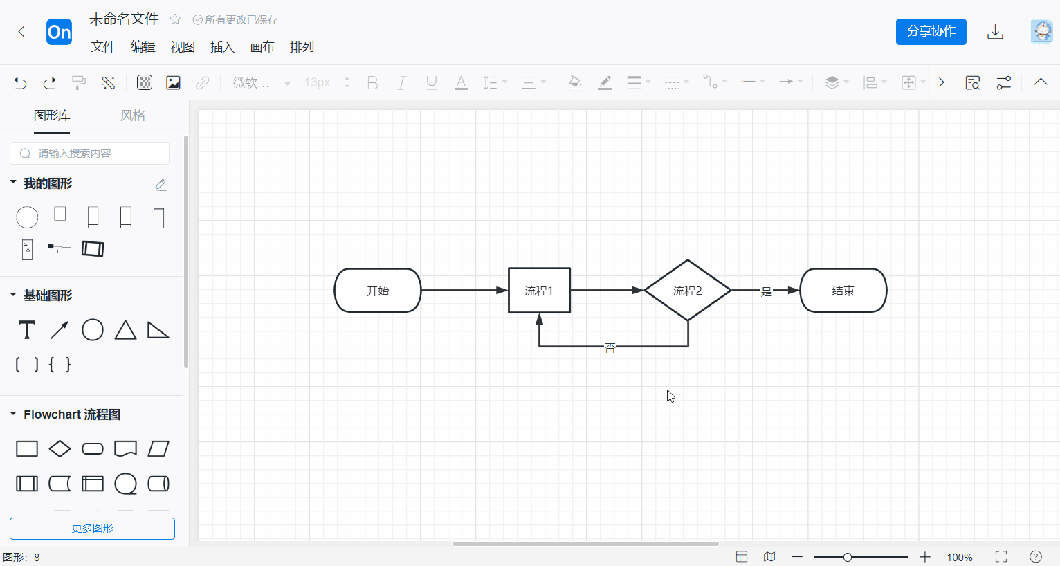Click the undo arrow icon
This screenshot has height=566, width=1060.
pyautogui.click(x=20, y=83)
